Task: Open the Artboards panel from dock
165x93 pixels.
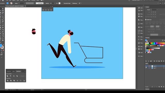Action: coord(141,33)
